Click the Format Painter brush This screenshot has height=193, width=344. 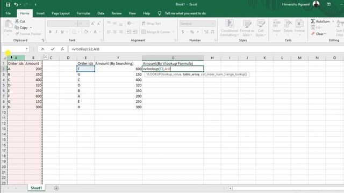pyautogui.click(x=17, y=34)
